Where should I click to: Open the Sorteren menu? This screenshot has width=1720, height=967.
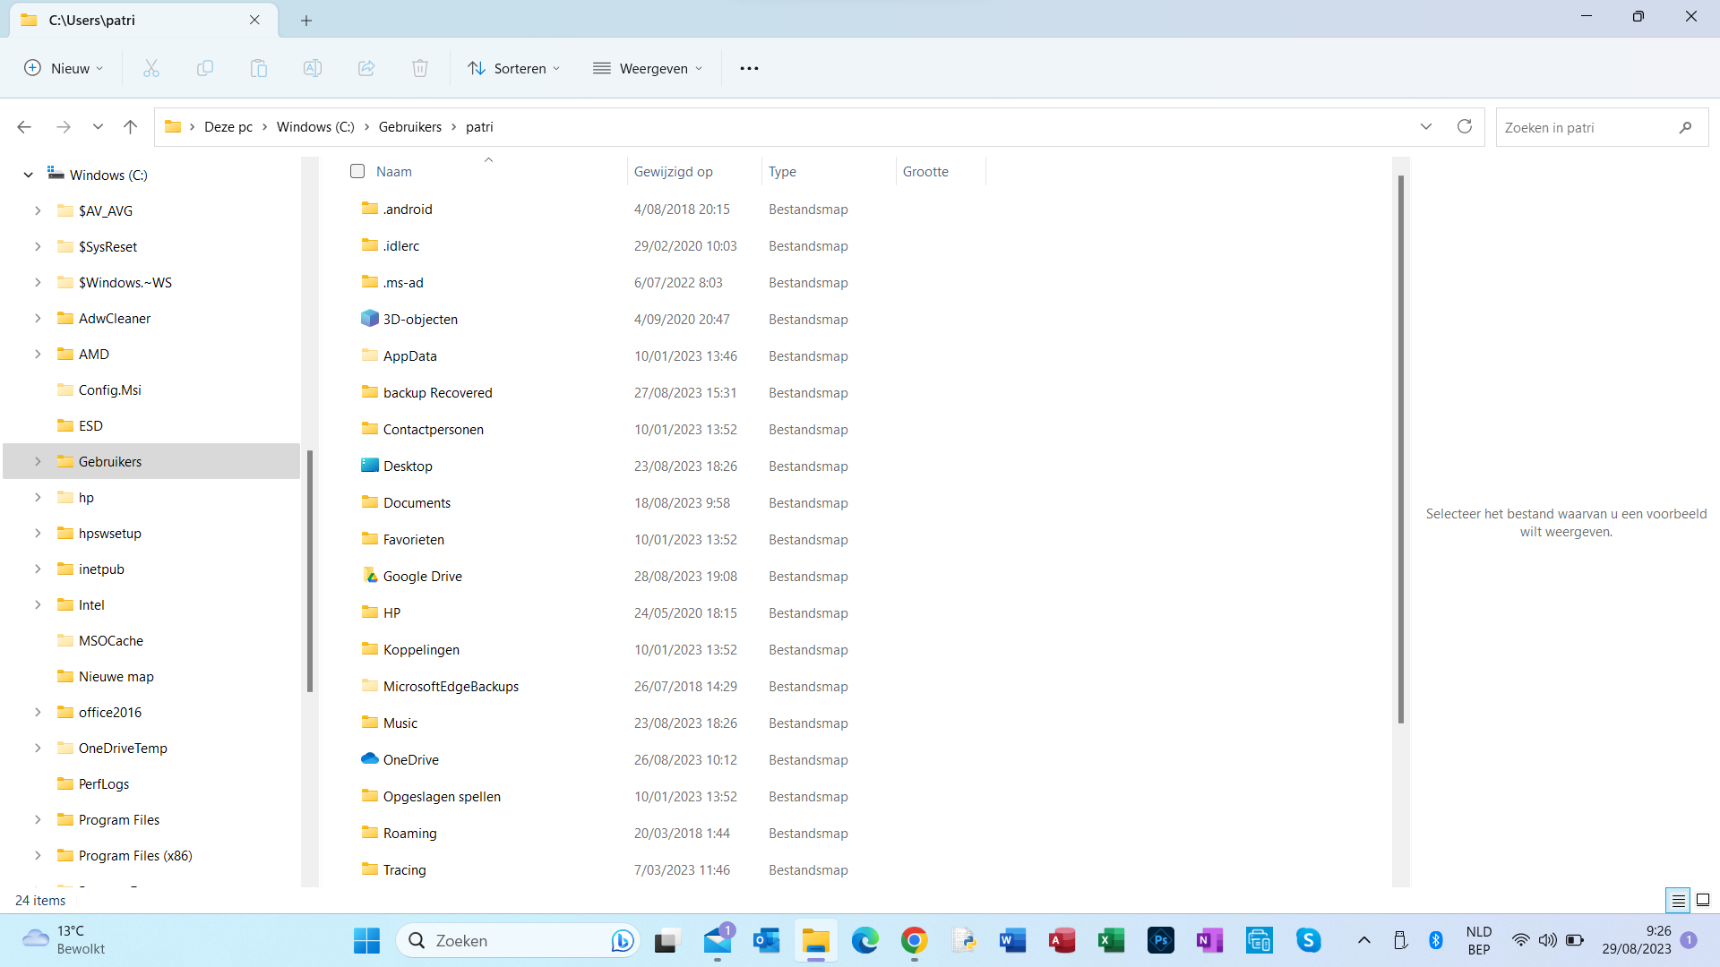point(513,68)
